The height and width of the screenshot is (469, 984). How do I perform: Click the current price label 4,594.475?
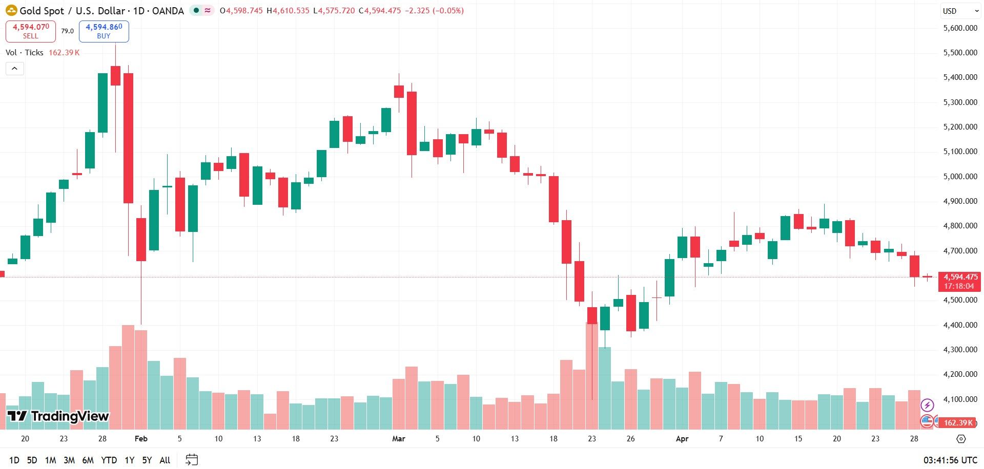pyautogui.click(x=960, y=276)
